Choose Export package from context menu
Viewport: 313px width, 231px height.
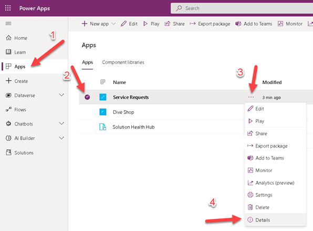pyautogui.click(x=276, y=146)
